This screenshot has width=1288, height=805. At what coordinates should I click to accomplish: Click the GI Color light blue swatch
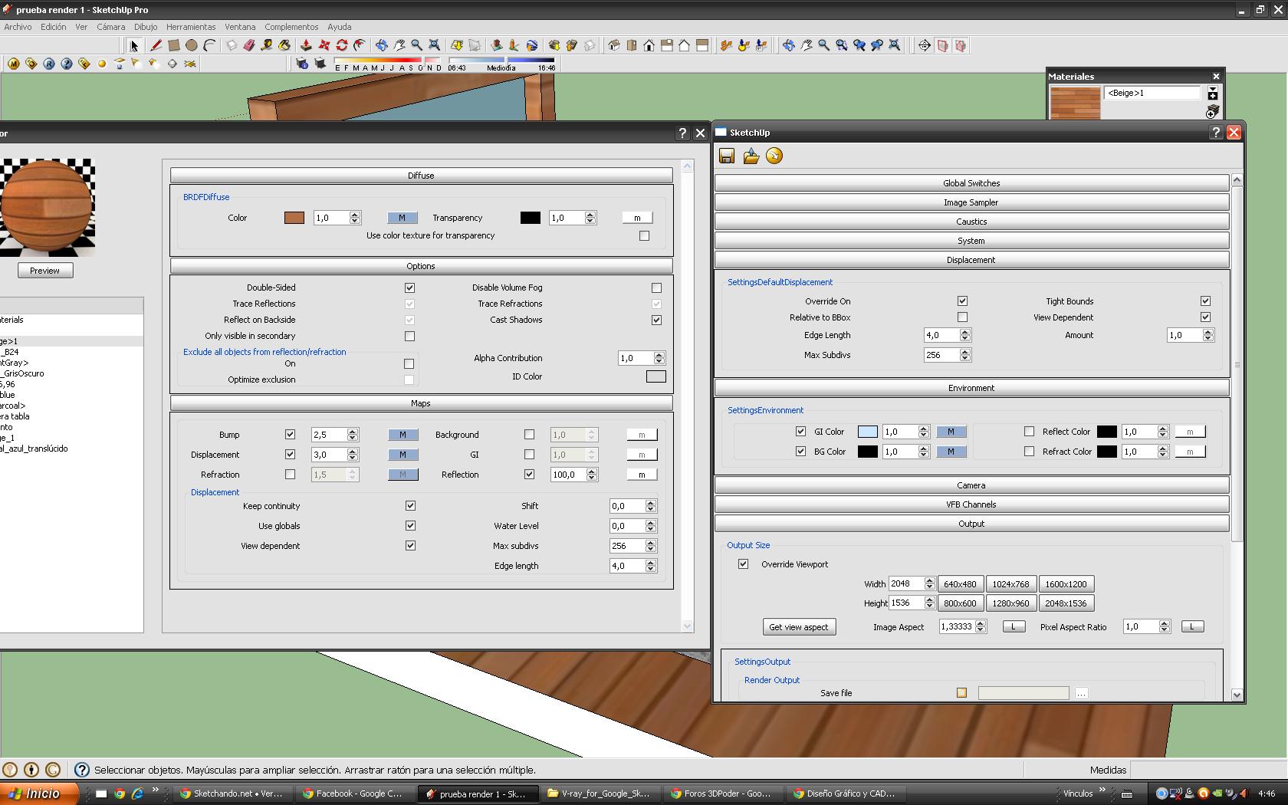click(867, 432)
